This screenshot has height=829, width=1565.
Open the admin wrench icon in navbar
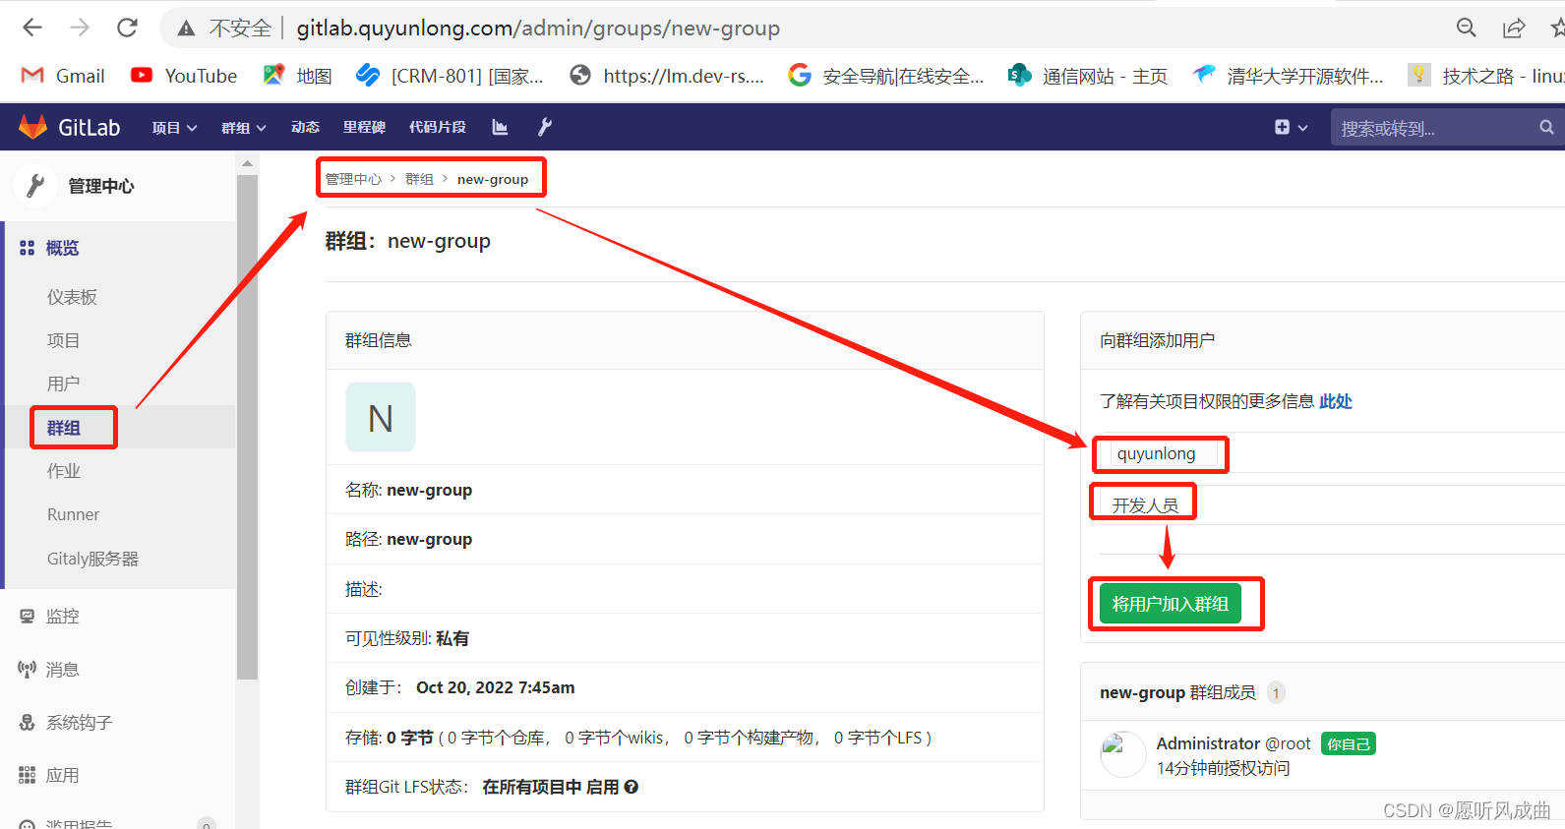pyautogui.click(x=544, y=127)
